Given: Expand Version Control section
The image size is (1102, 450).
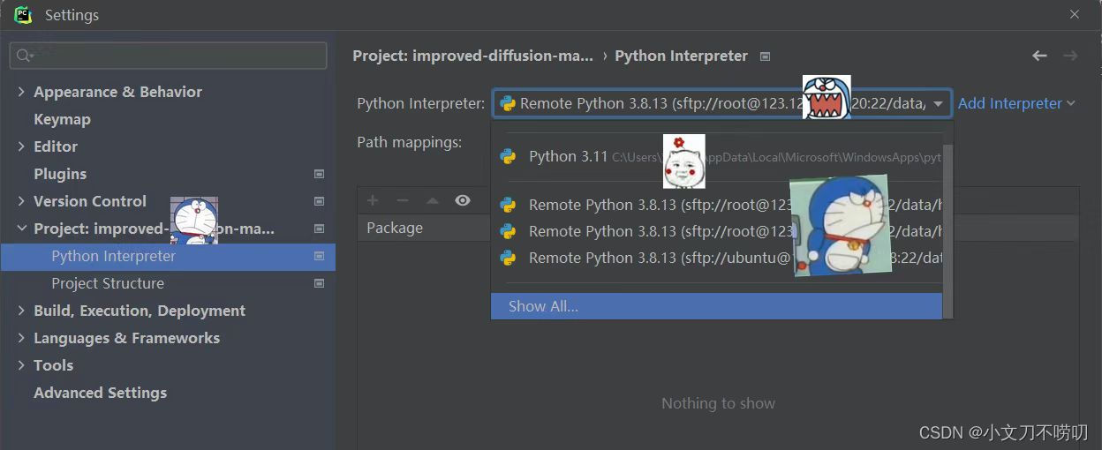Looking at the screenshot, I should click(21, 201).
